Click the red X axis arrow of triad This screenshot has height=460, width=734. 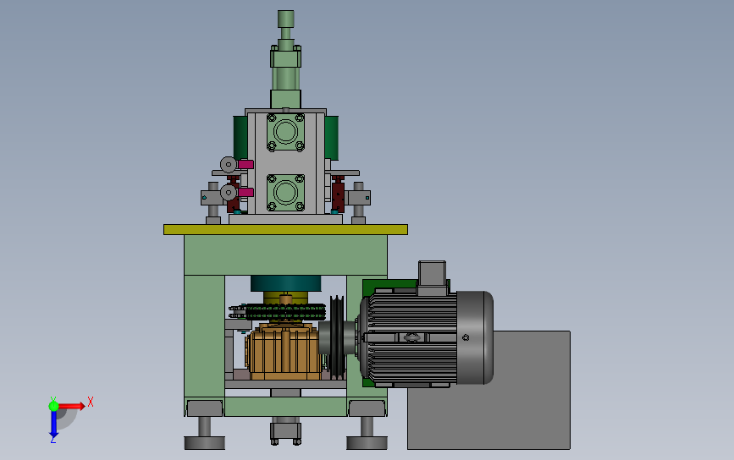[x=71, y=406]
